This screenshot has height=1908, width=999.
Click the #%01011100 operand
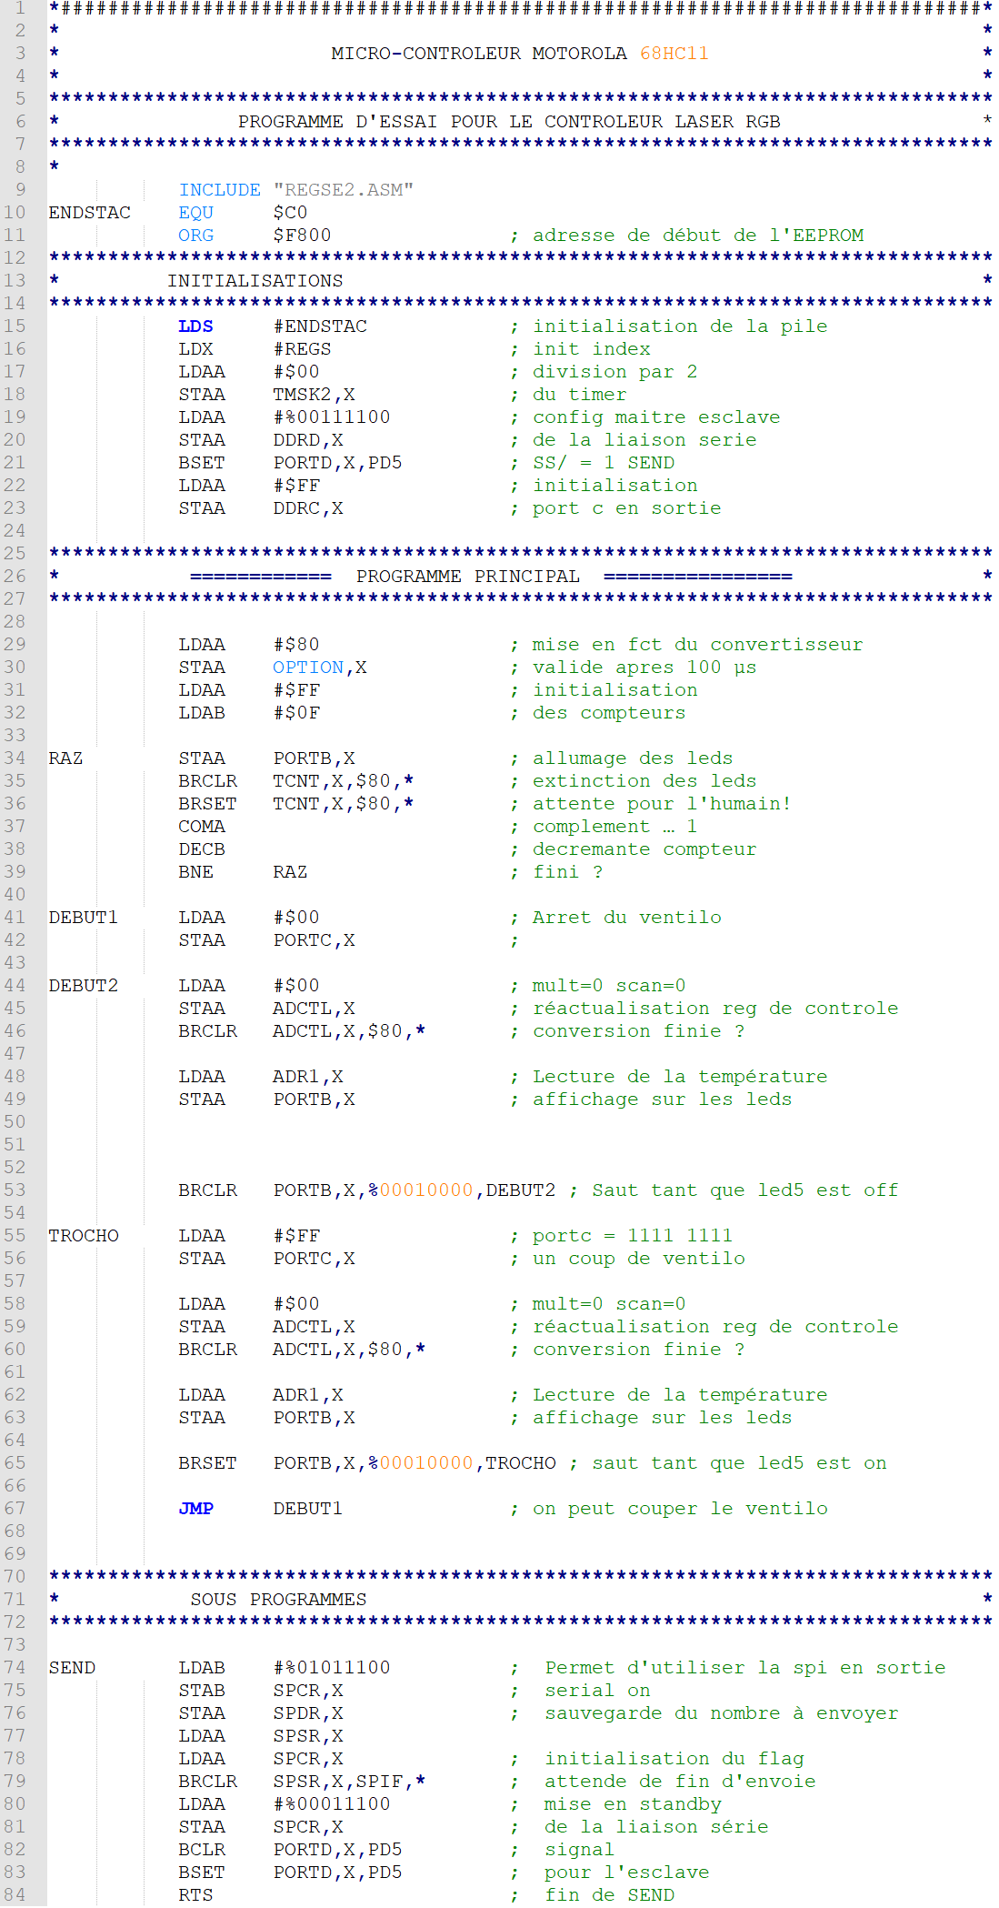pos(332,1668)
